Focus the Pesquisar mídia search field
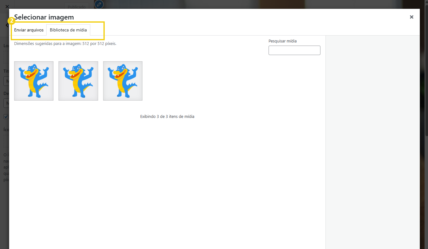This screenshot has height=249, width=428. tap(294, 50)
